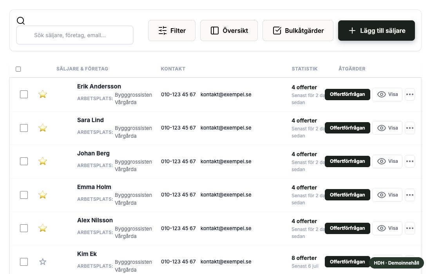Send Offertförfrågan to Erik Andersson
431x274 pixels.
coord(348,94)
